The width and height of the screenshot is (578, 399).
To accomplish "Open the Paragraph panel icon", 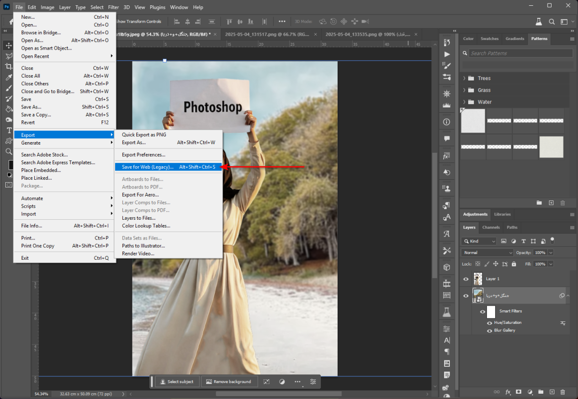I will (447, 351).
